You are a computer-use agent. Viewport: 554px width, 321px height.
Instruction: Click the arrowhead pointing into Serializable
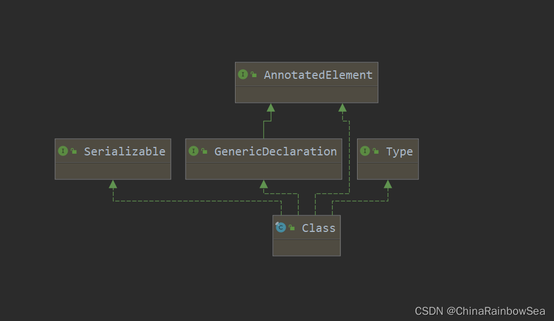(113, 184)
